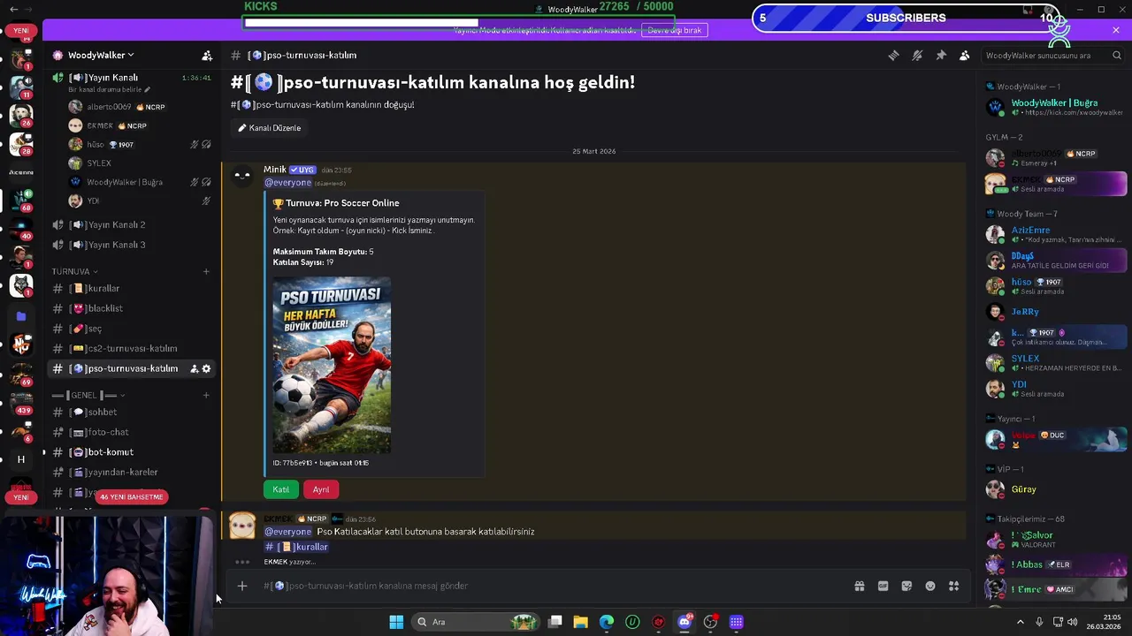Viewport: 1132px width, 636px height.
Task: Open settings gear on pso-turnuvası-katılım channel
Action: tap(207, 368)
